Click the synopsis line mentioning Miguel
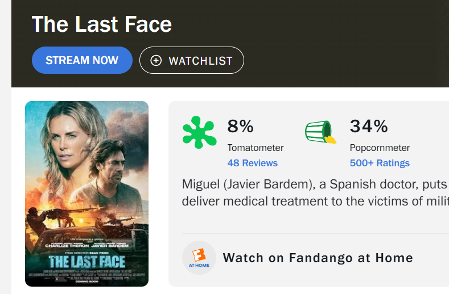The height and width of the screenshot is (294, 449). click(x=315, y=184)
